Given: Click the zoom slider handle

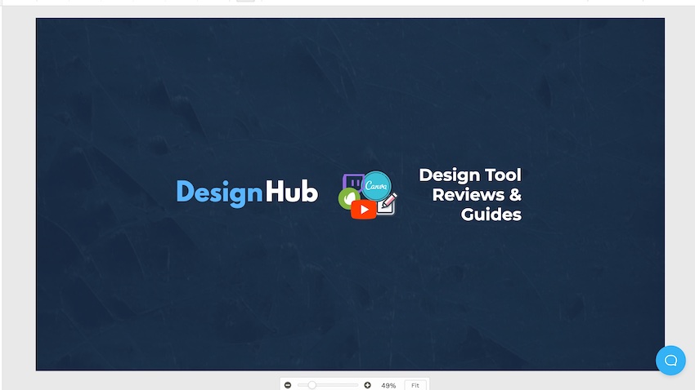Looking at the screenshot, I should tap(312, 385).
